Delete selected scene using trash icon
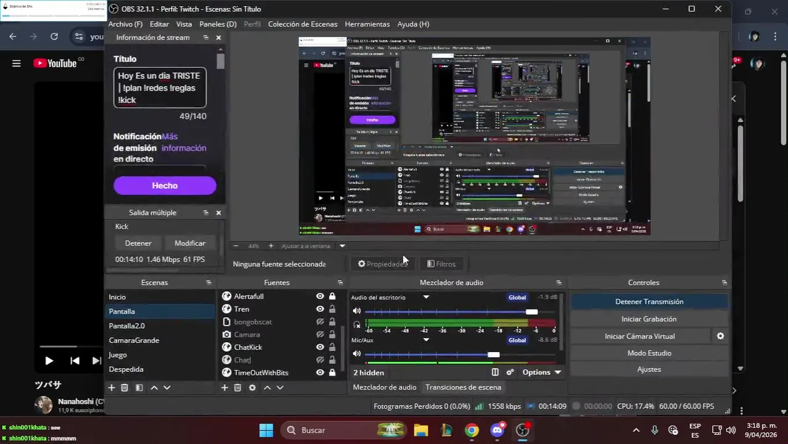The image size is (788, 444). (125, 387)
